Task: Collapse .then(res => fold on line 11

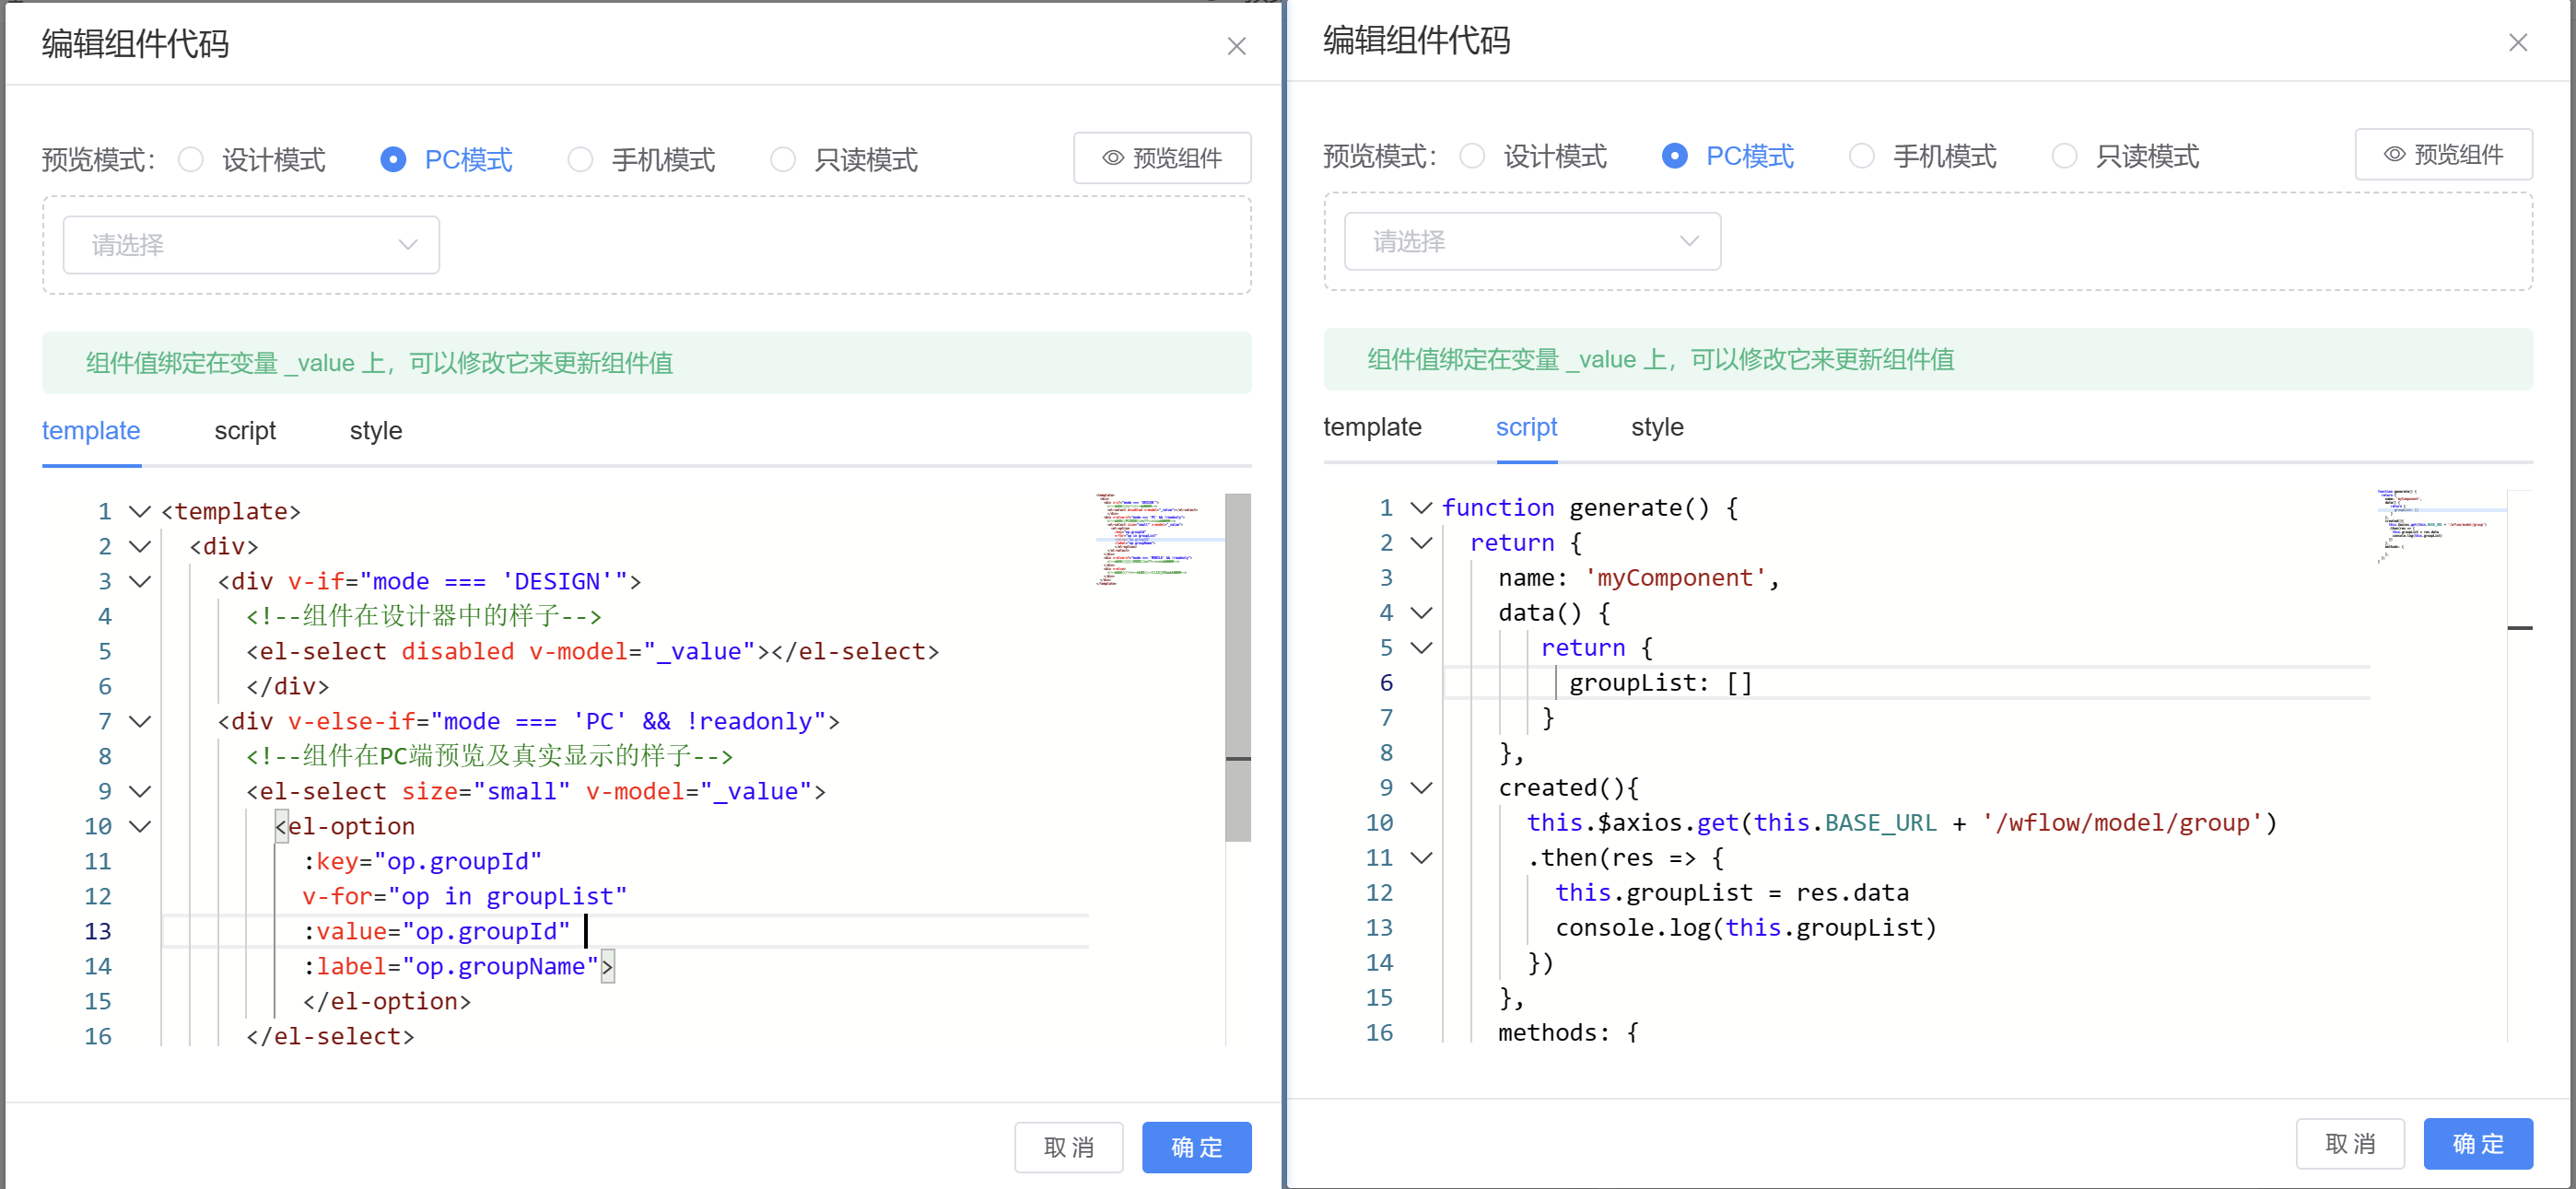Action: pyautogui.click(x=1421, y=858)
